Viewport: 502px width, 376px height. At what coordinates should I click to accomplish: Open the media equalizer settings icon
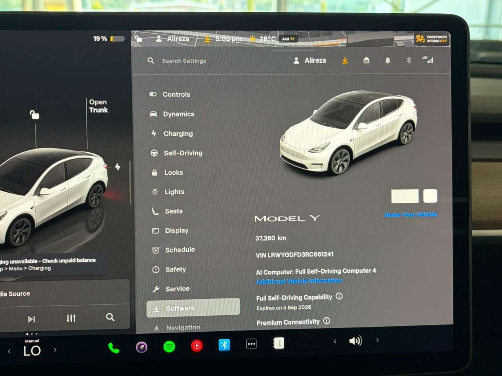[71, 318]
